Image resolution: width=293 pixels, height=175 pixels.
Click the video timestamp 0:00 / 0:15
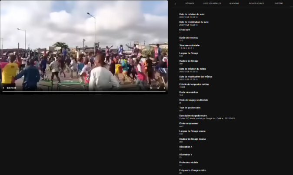click(x=11, y=88)
